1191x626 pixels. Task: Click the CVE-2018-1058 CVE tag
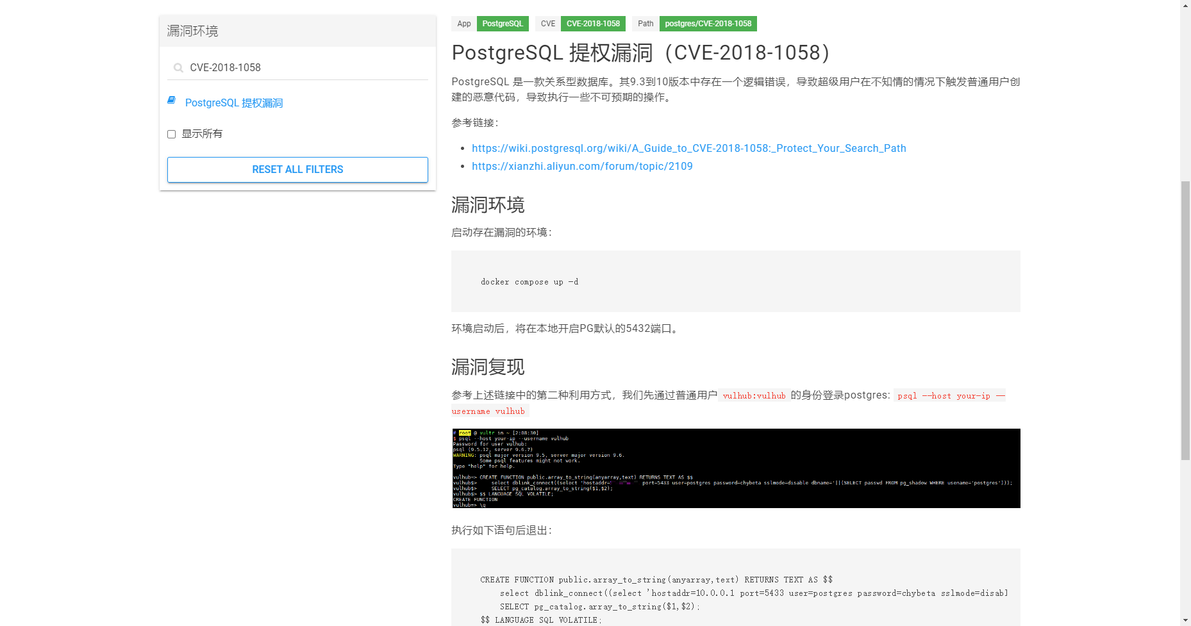[593, 24]
